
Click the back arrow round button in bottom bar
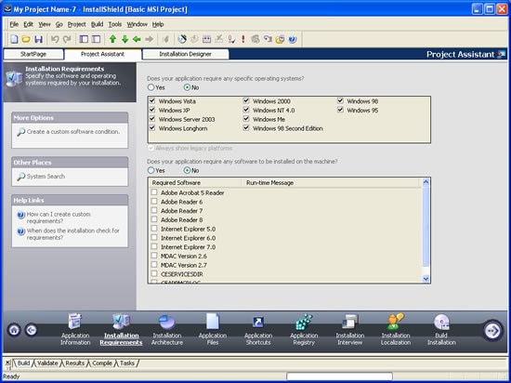tap(32, 330)
